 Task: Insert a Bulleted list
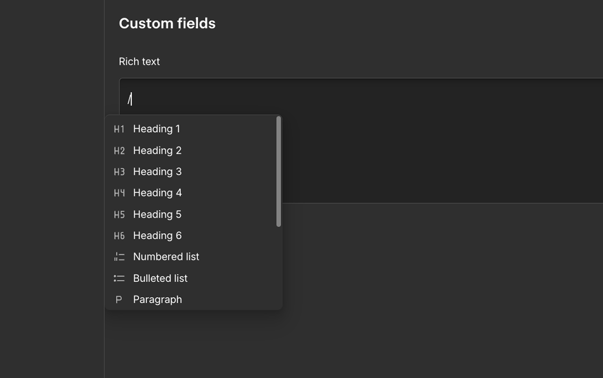(193, 278)
